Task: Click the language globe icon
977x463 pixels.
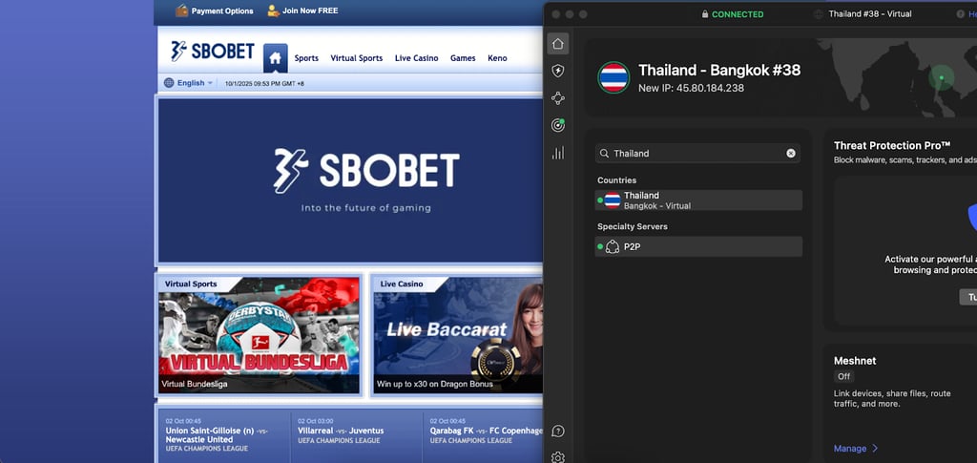Action: pos(169,83)
